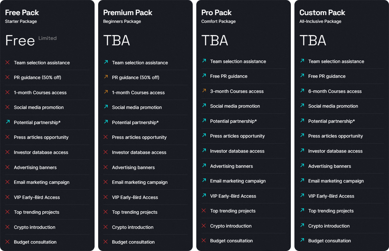This screenshot has width=389, height=251.
Task: Click the teal arrow beside Custom Pack Budget consultation
Action: 302,241
